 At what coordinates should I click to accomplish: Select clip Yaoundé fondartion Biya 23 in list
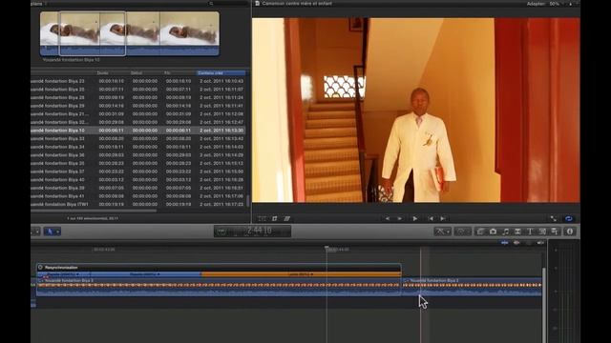pyautogui.click(x=138, y=81)
